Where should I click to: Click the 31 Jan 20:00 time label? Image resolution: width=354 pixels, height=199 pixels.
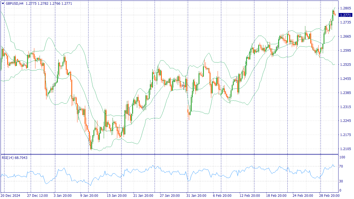click(196, 196)
